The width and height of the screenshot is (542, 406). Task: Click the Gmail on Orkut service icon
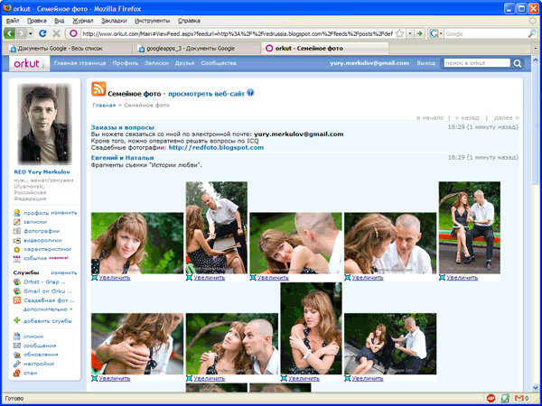click(16, 291)
